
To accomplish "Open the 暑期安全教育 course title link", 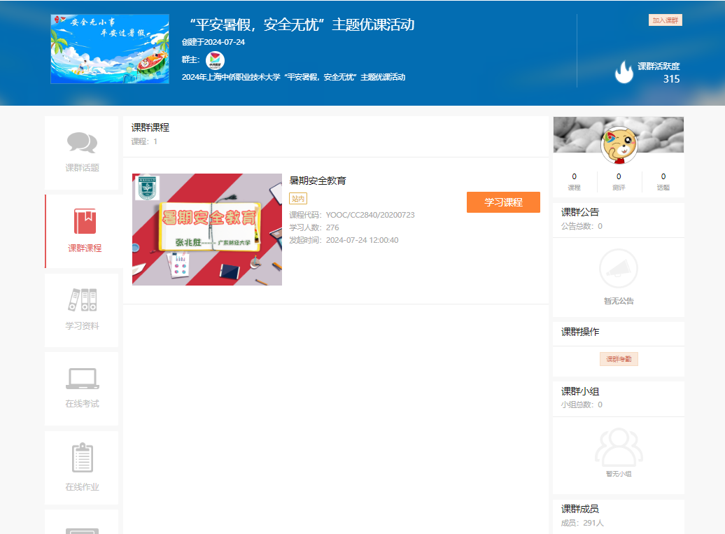I will 318,181.
